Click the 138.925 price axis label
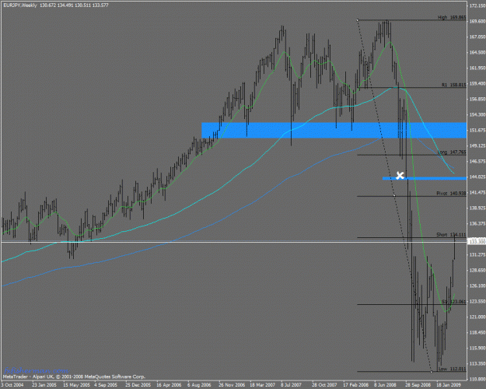Screen dimensions: 486x389 point(477,208)
